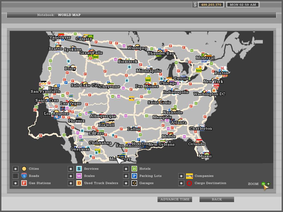This screenshot has width=283, height=212.
Task: Zoom in the map with plus button
Action: click(268, 184)
